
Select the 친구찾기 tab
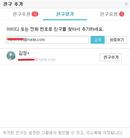(65, 14)
